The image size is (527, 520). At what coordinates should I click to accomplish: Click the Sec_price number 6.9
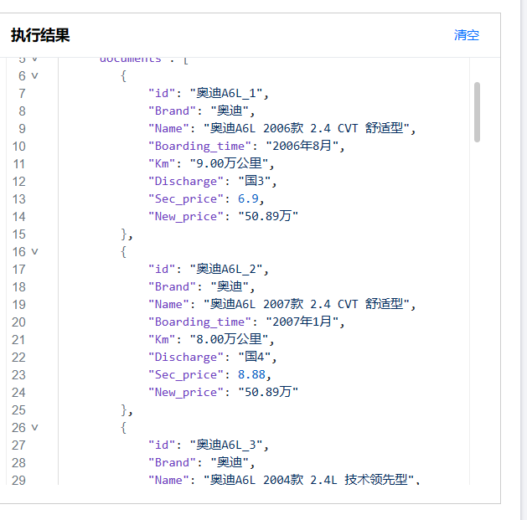tap(248, 198)
